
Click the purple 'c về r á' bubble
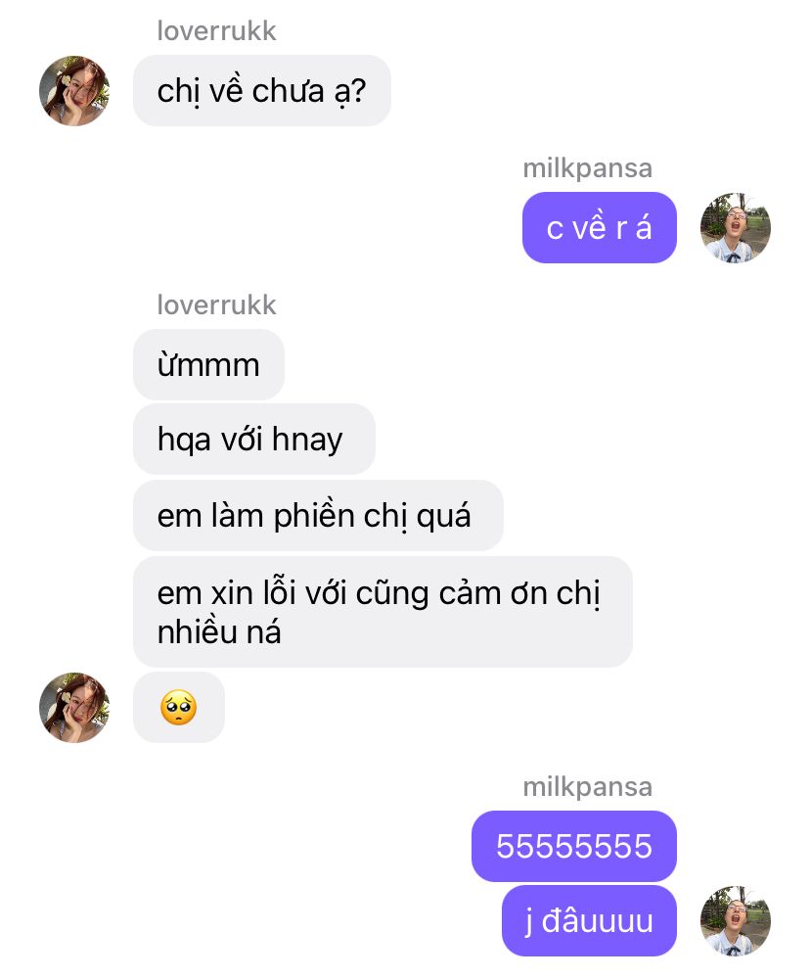click(600, 228)
